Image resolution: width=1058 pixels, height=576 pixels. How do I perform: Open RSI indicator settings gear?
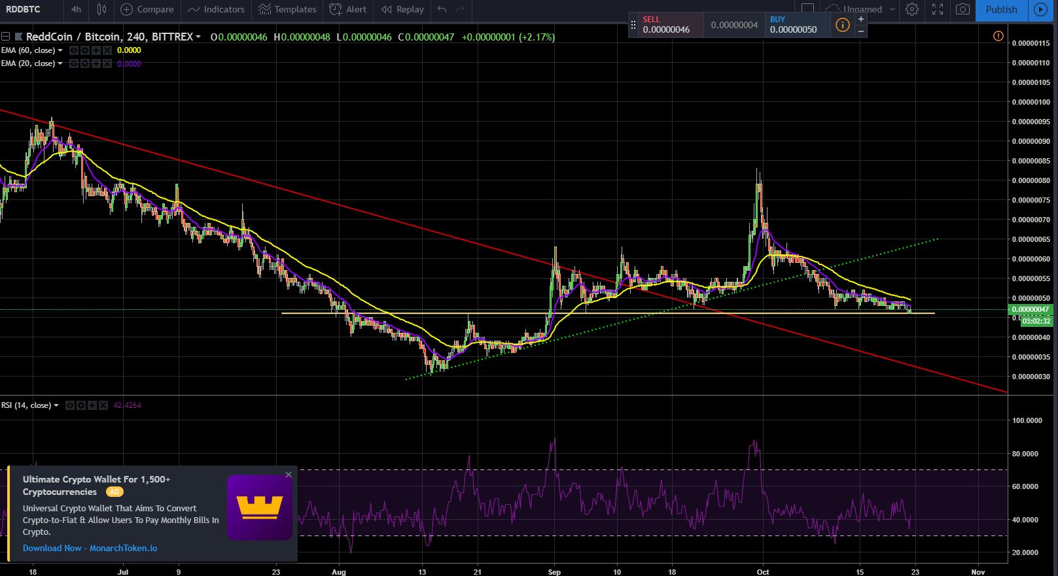81,405
